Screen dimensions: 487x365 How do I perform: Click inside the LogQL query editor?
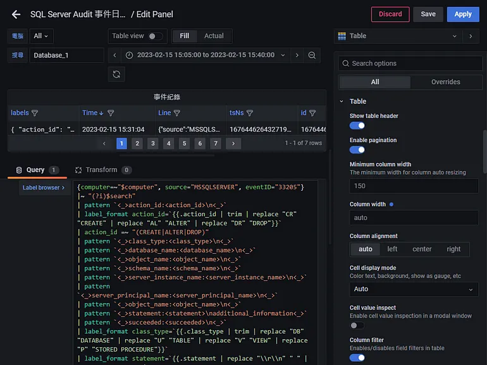click(x=195, y=273)
